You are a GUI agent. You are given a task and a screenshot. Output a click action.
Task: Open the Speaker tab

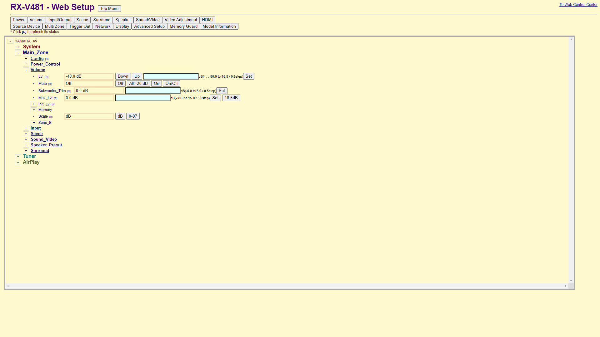[123, 20]
